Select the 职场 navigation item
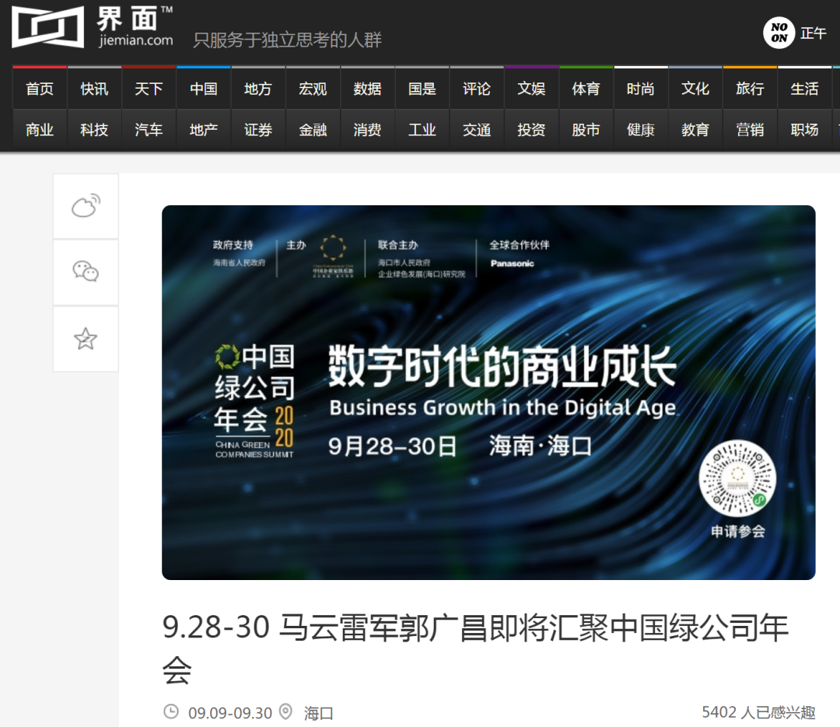Viewport: 840px width, 727px height. 805,130
